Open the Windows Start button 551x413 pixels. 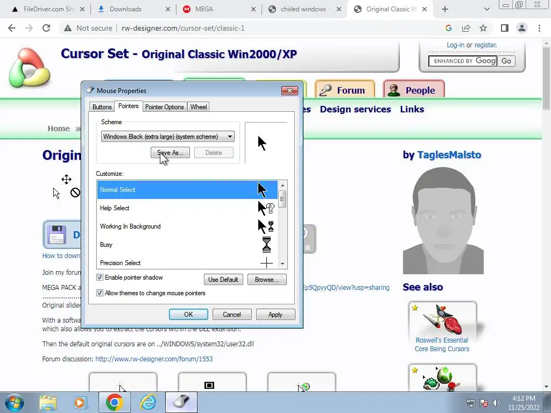pos(15,402)
